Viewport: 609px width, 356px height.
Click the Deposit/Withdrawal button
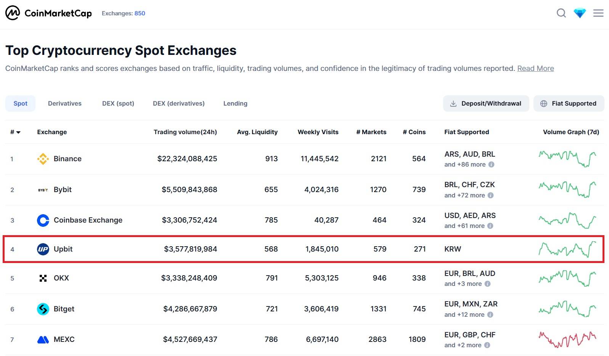[x=486, y=104]
